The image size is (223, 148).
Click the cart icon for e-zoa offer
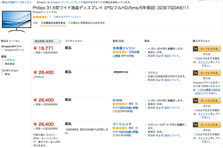[196, 100]
